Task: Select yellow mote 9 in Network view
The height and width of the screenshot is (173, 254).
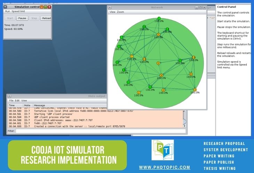Action: pos(161,75)
